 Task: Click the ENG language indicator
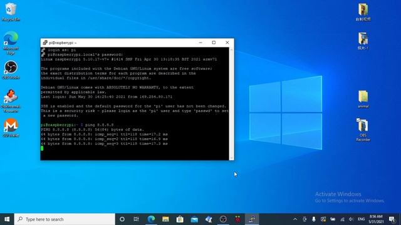[361, 219]
